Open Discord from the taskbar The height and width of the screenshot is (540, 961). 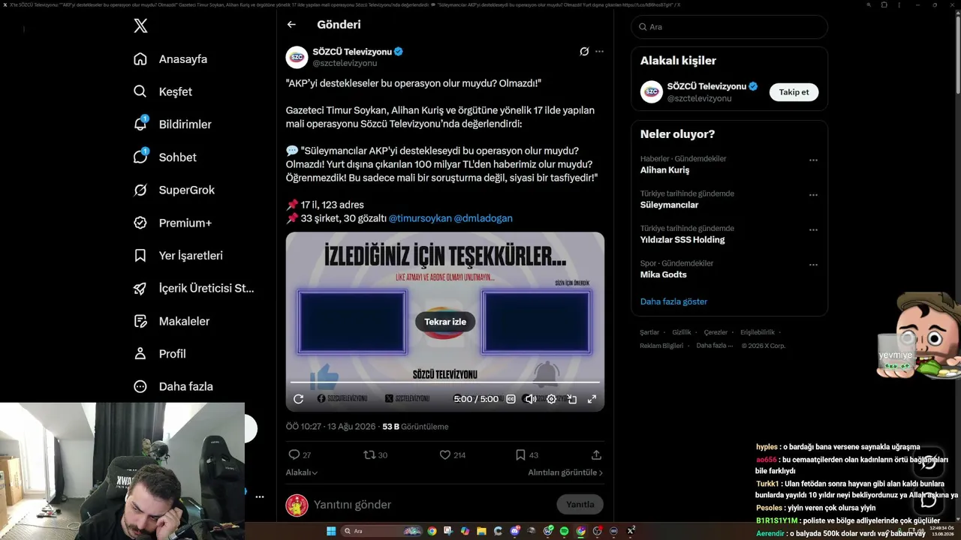515,531
